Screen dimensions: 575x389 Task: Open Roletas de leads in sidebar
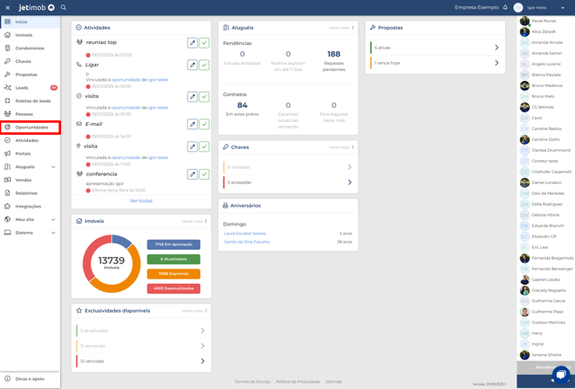(30, 101)
